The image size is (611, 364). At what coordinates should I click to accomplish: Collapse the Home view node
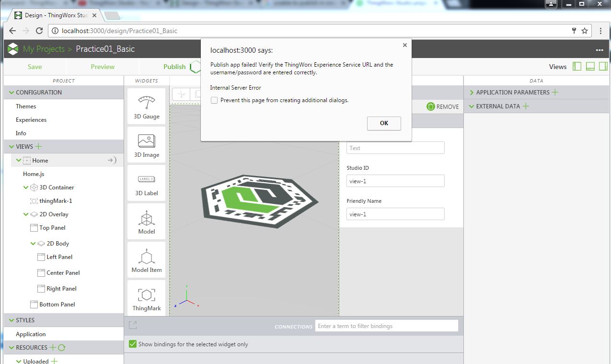(19, 160)
